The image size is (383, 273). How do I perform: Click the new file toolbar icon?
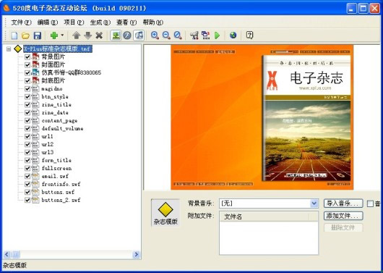pyautogui.click(x=14, y=35)
